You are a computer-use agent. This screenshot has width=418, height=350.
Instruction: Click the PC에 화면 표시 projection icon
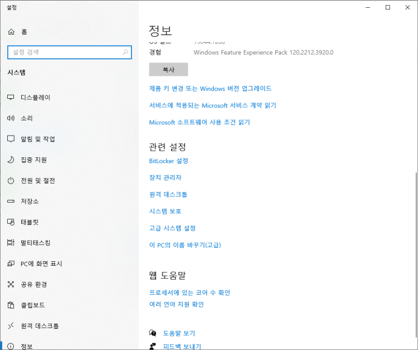click(11, 263)
